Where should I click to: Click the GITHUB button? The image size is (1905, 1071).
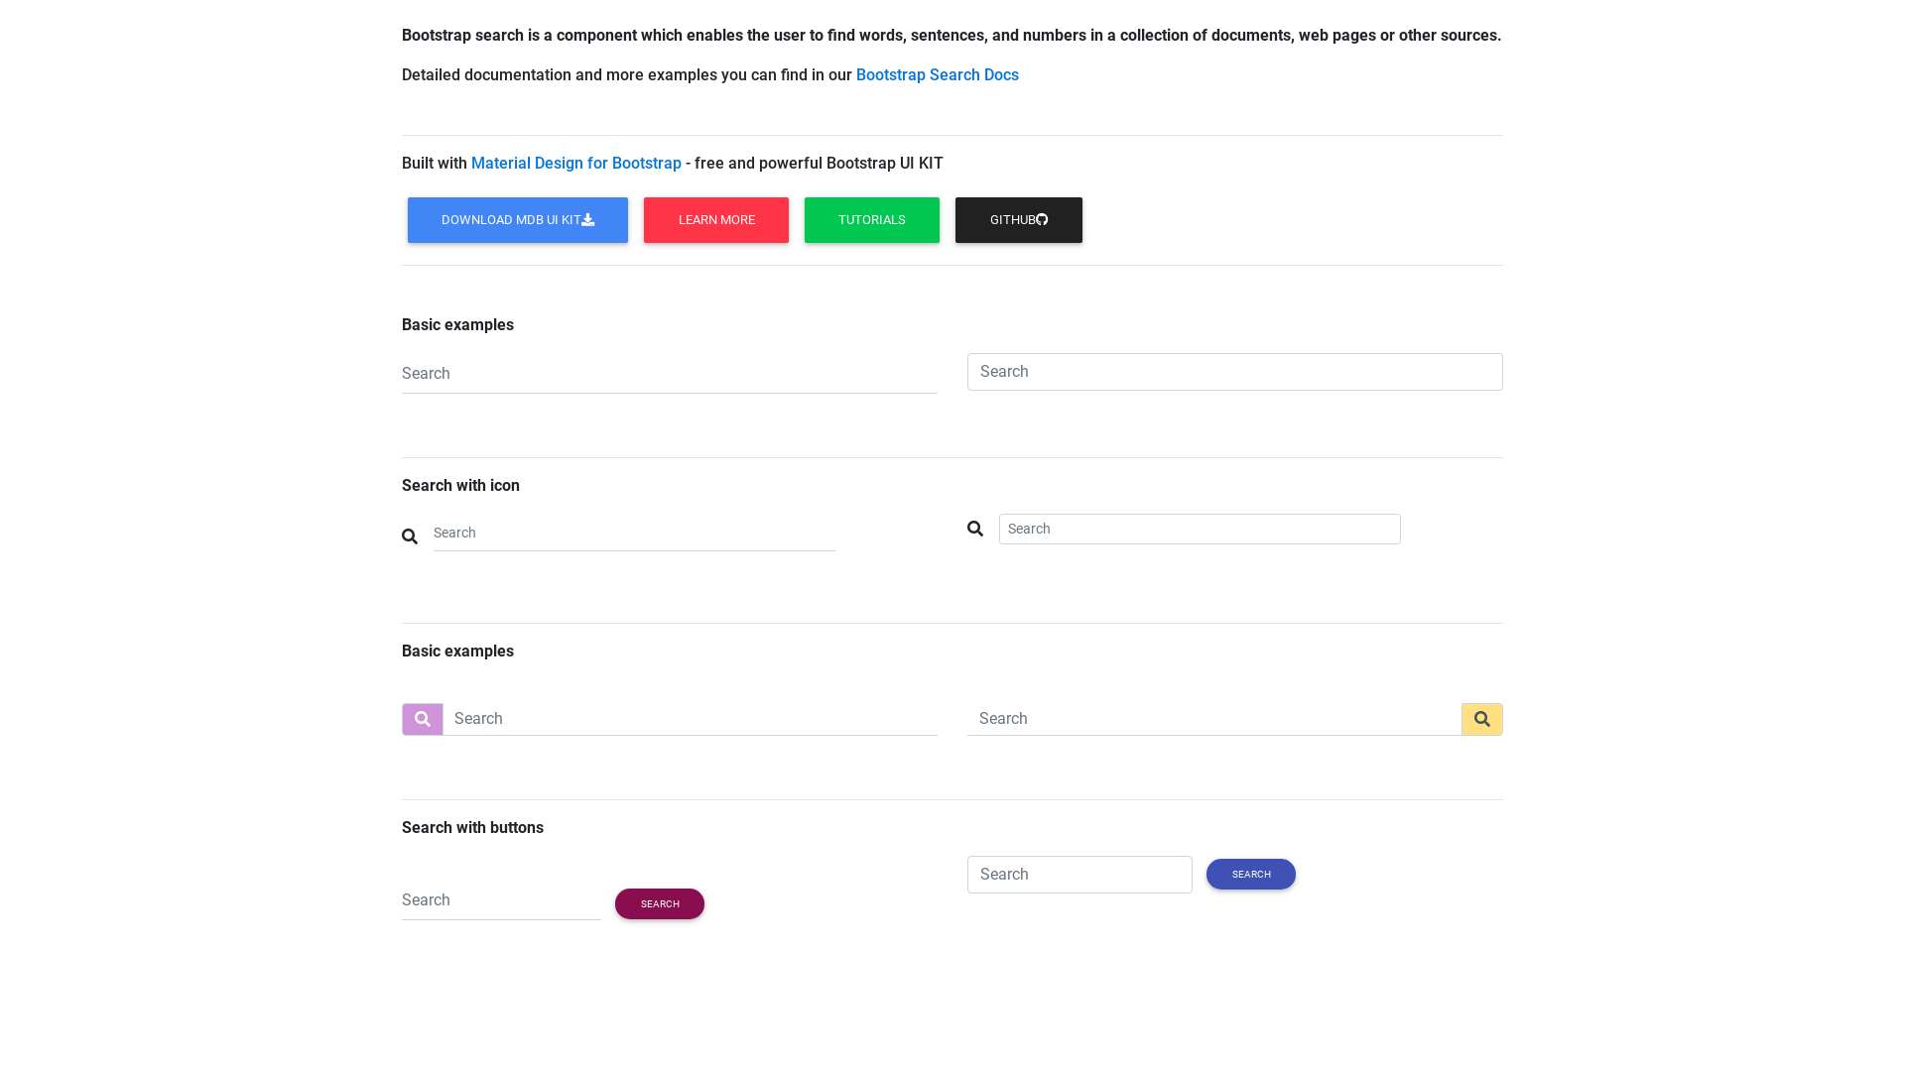[x=1018, y=219]
